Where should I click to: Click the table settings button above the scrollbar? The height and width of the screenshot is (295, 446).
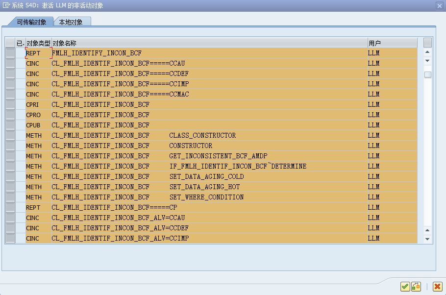[427, 43]
